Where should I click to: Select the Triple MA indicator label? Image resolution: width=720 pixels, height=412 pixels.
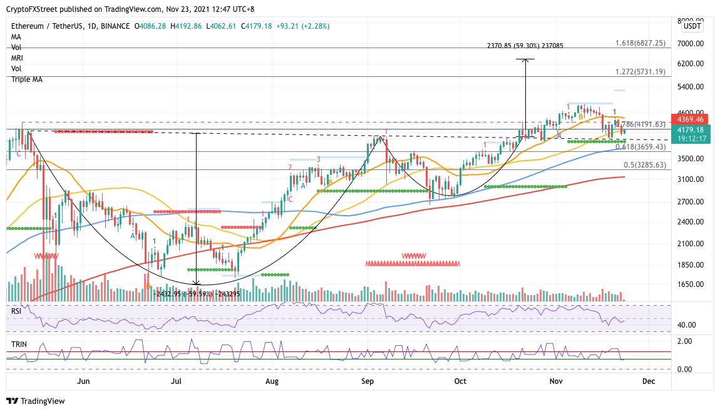27,79
